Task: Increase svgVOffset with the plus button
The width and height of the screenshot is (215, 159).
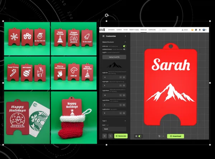Action: 124,95
